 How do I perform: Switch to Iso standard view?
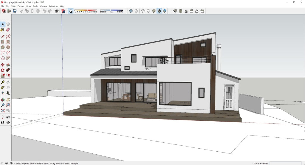click(175, 11)
